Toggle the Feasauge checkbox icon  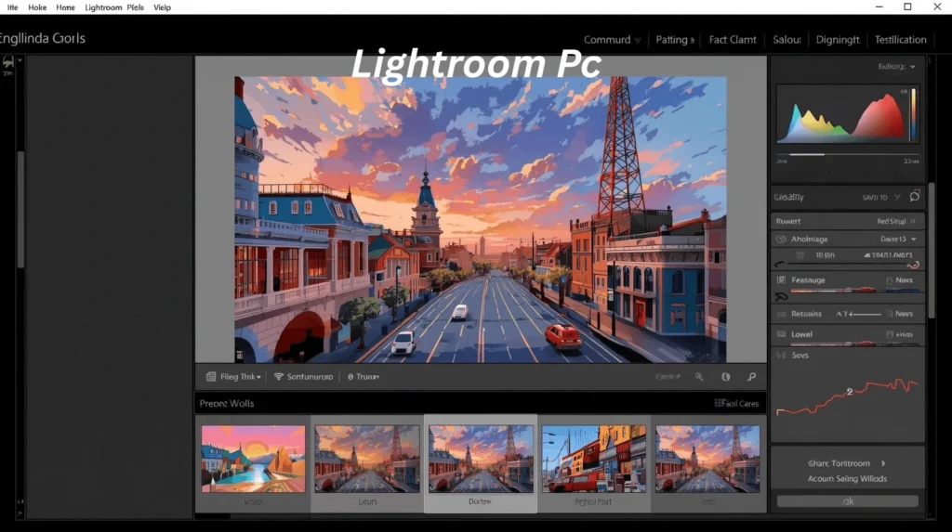(781, 279)
